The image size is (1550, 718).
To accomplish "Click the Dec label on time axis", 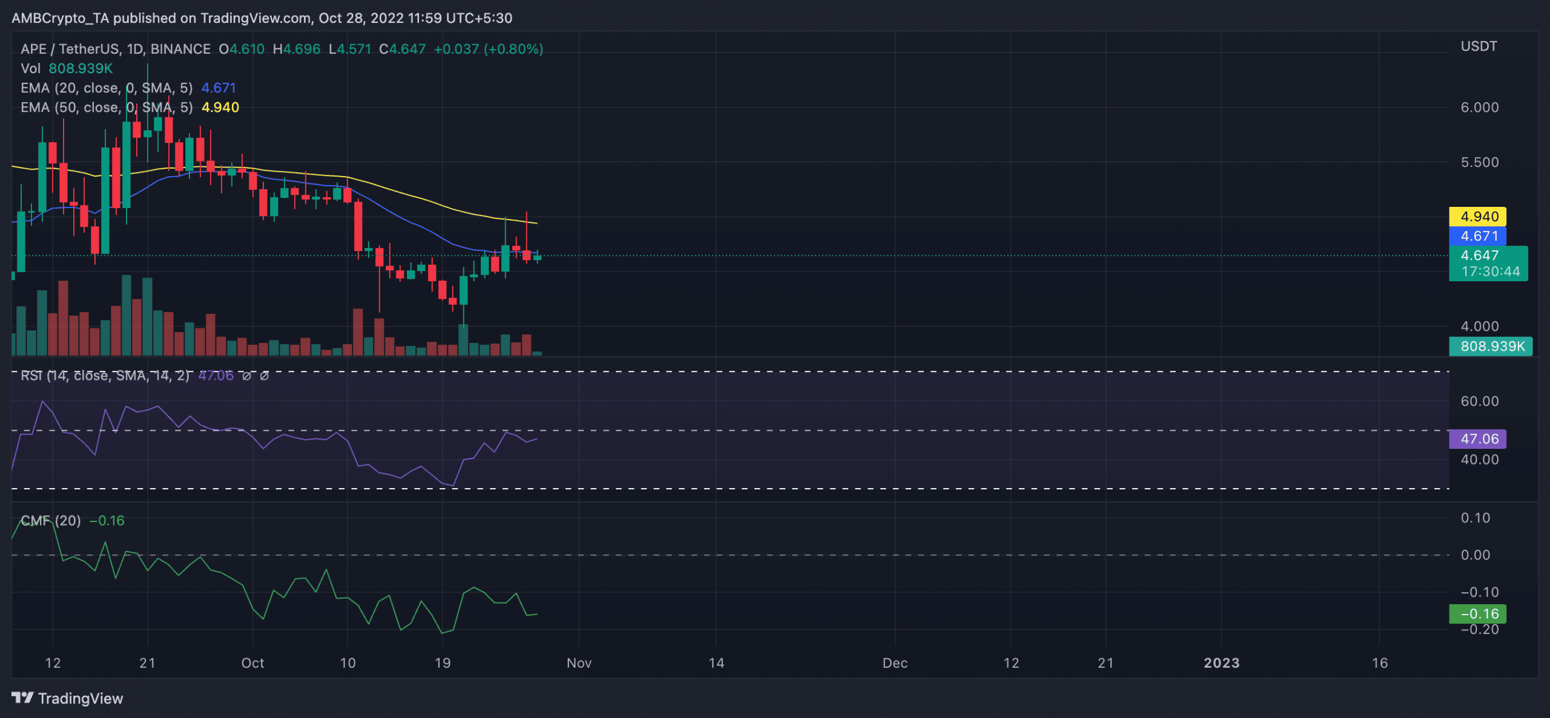I will pos(895,663).
